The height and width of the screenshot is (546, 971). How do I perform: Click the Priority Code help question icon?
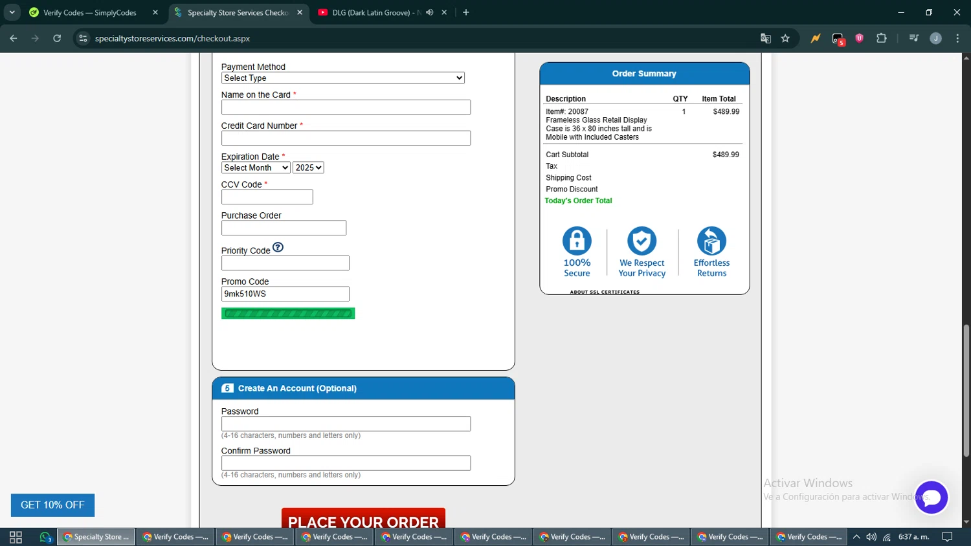(278, 247)
